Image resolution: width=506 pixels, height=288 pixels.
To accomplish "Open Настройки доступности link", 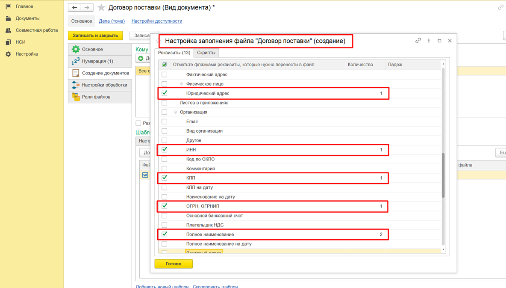I will (157, 21).
